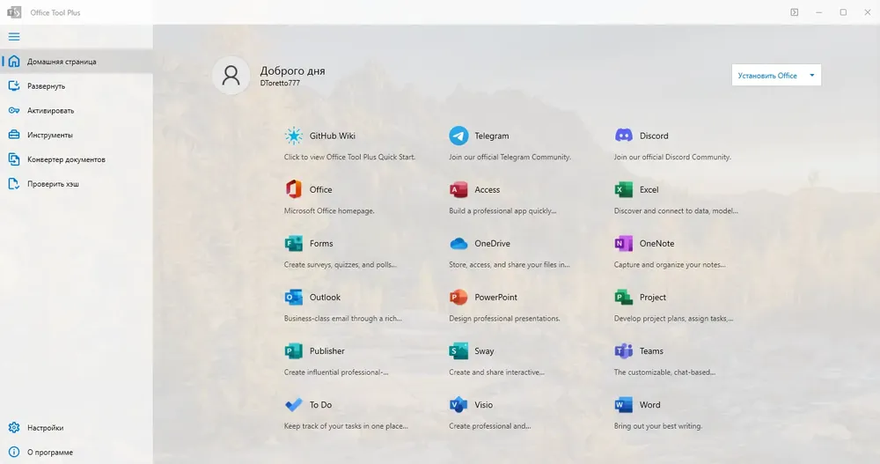Click the Outlook app icon
880x464 pixels.
click(x=294, y=298)
